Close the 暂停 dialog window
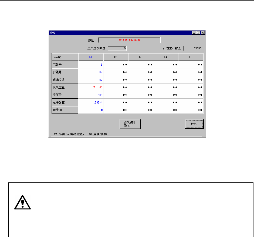This screenshot has width=254, height=237. tap(203, 33)
